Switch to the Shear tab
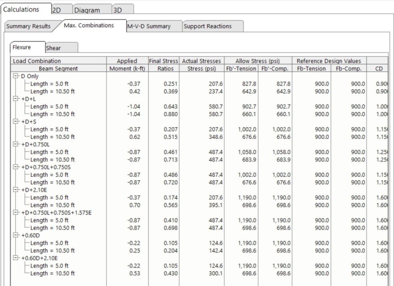Viewport: 394px width, 286px height. tap(54, 48)
